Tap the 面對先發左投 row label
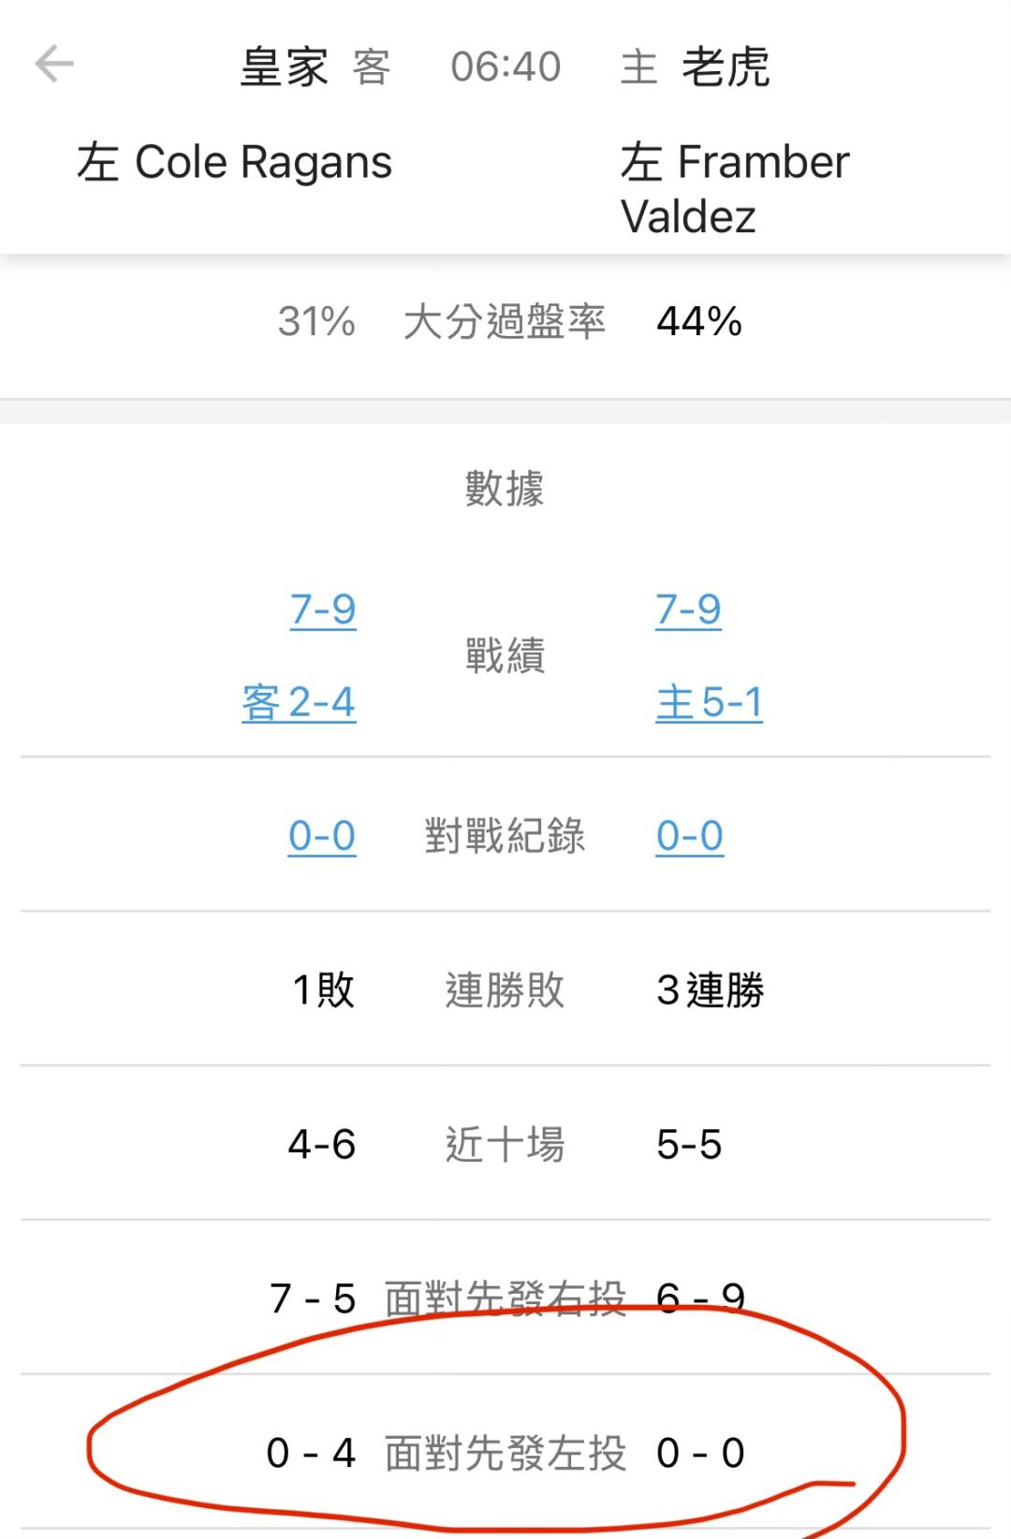1011x1539 pixels. (505, 1453)
